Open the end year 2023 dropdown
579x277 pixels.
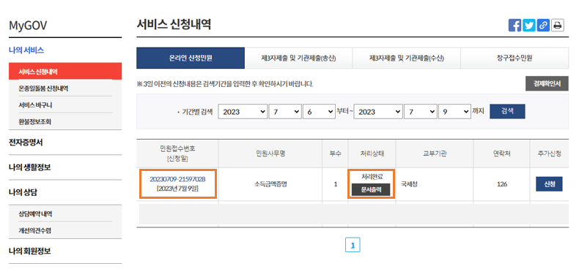point(378,112)
